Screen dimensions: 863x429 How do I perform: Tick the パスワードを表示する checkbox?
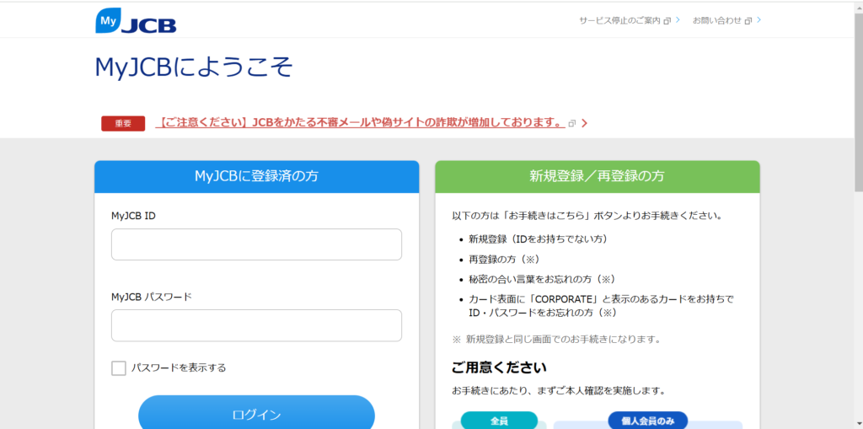pyautogui.click(x=118, y=367)
